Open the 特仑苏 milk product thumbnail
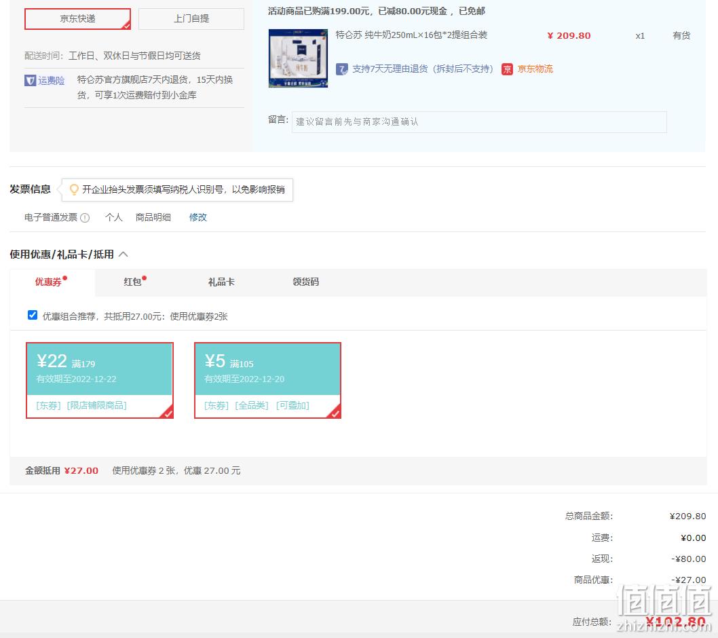This screenshot has height=638, width=718. click(x=298, y=58)
